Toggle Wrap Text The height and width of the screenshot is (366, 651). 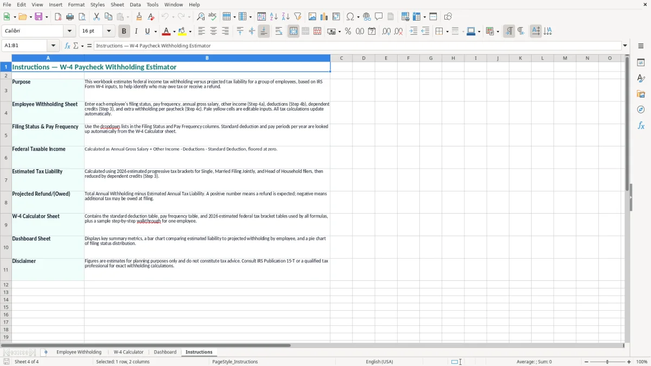[279, 31]
